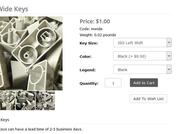This screenshot has height=134, width=176.
Task: Click the Quantity label
Action: 89,83
